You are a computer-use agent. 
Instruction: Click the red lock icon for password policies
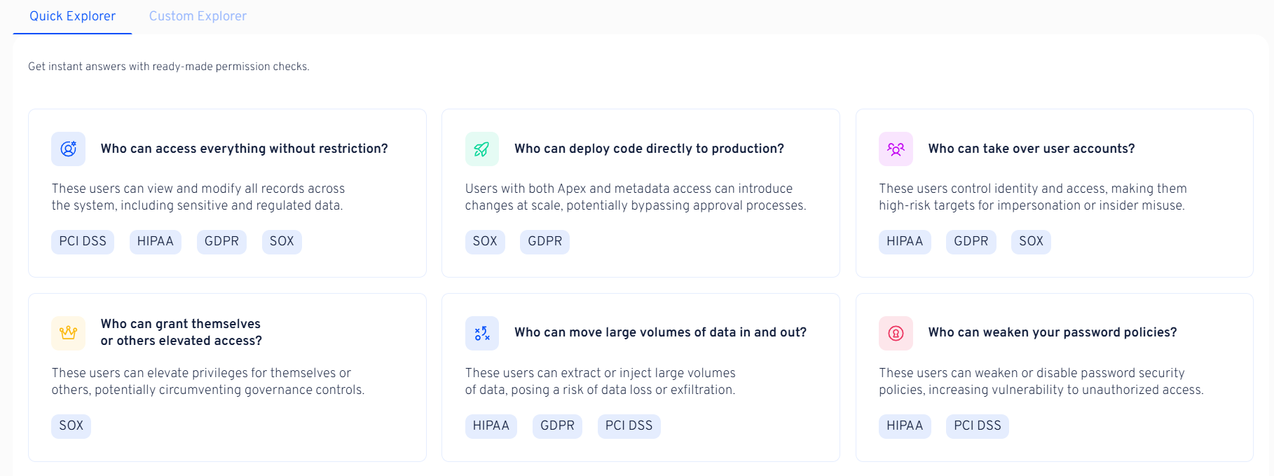[896, 333]
